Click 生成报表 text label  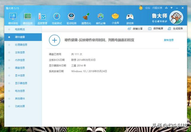(178, 29)
